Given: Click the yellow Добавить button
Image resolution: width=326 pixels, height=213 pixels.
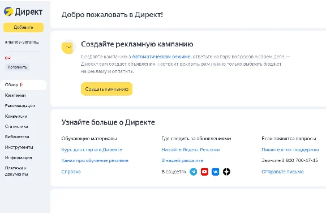Looking at the screenshot, I should pos(24,27).
